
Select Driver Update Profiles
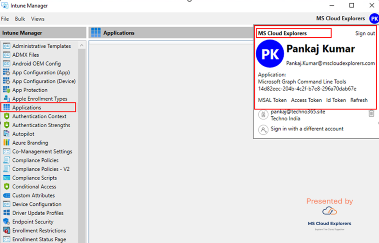click(x=38, y=213)
